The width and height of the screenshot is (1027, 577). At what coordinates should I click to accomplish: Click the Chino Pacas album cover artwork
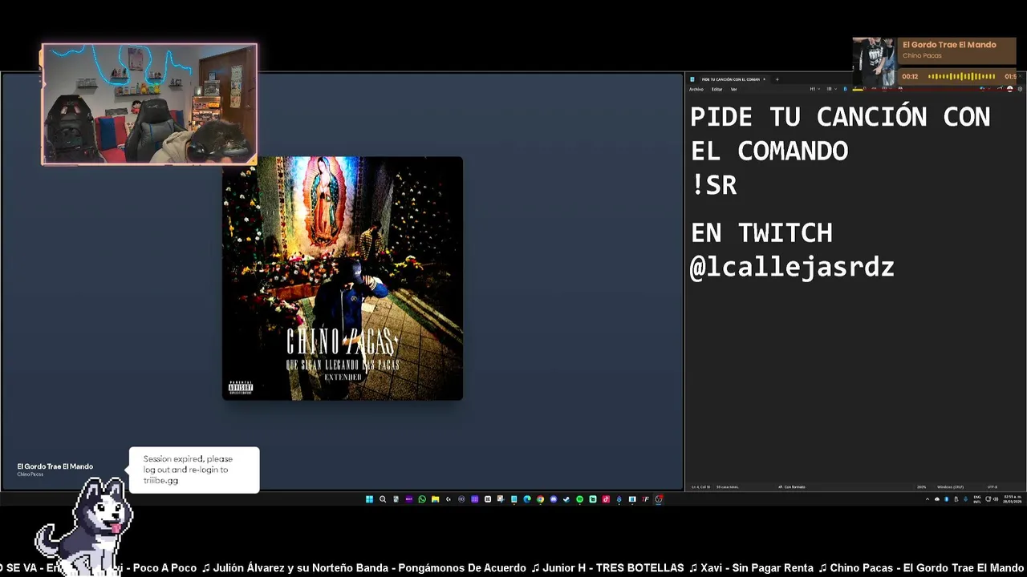343,278
